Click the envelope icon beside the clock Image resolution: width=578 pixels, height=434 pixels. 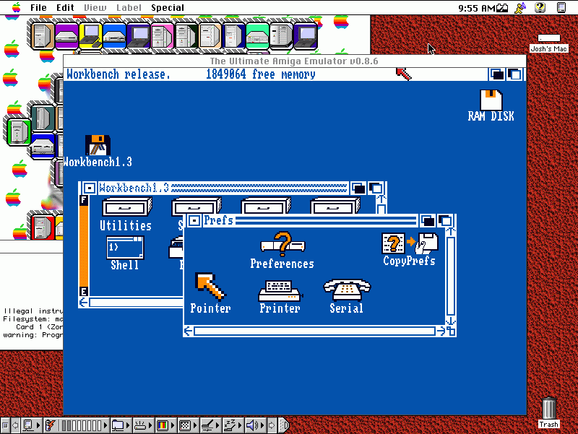[502, 8]
